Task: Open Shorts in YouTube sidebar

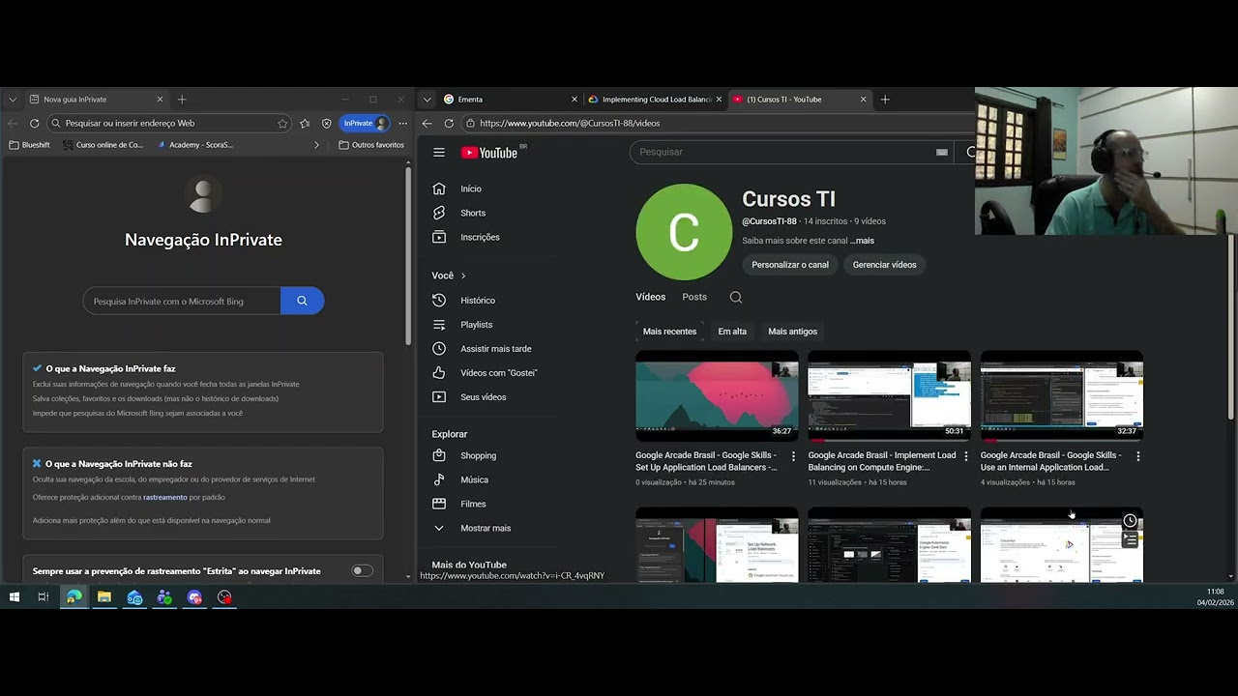Action: (473, 213)
